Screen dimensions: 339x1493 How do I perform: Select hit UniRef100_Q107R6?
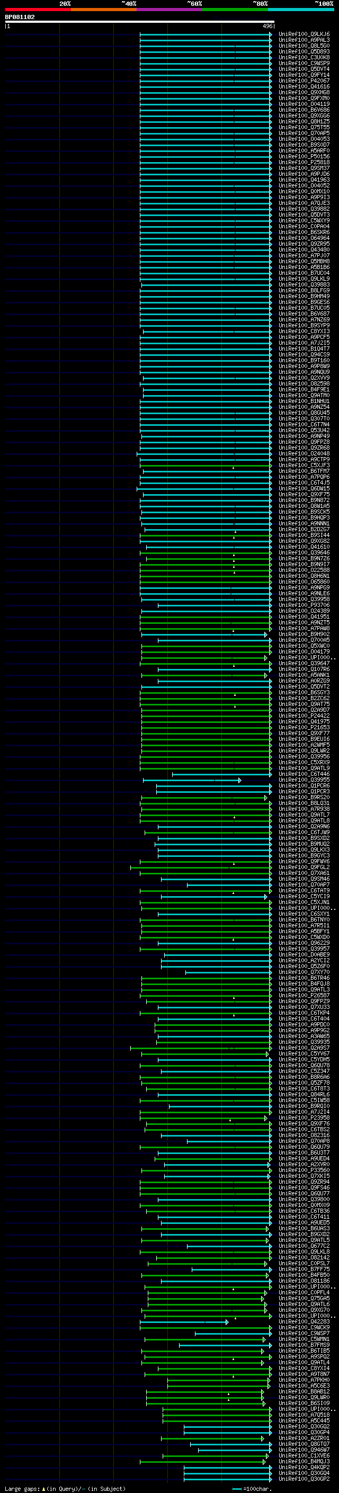[x=304, y=669]
